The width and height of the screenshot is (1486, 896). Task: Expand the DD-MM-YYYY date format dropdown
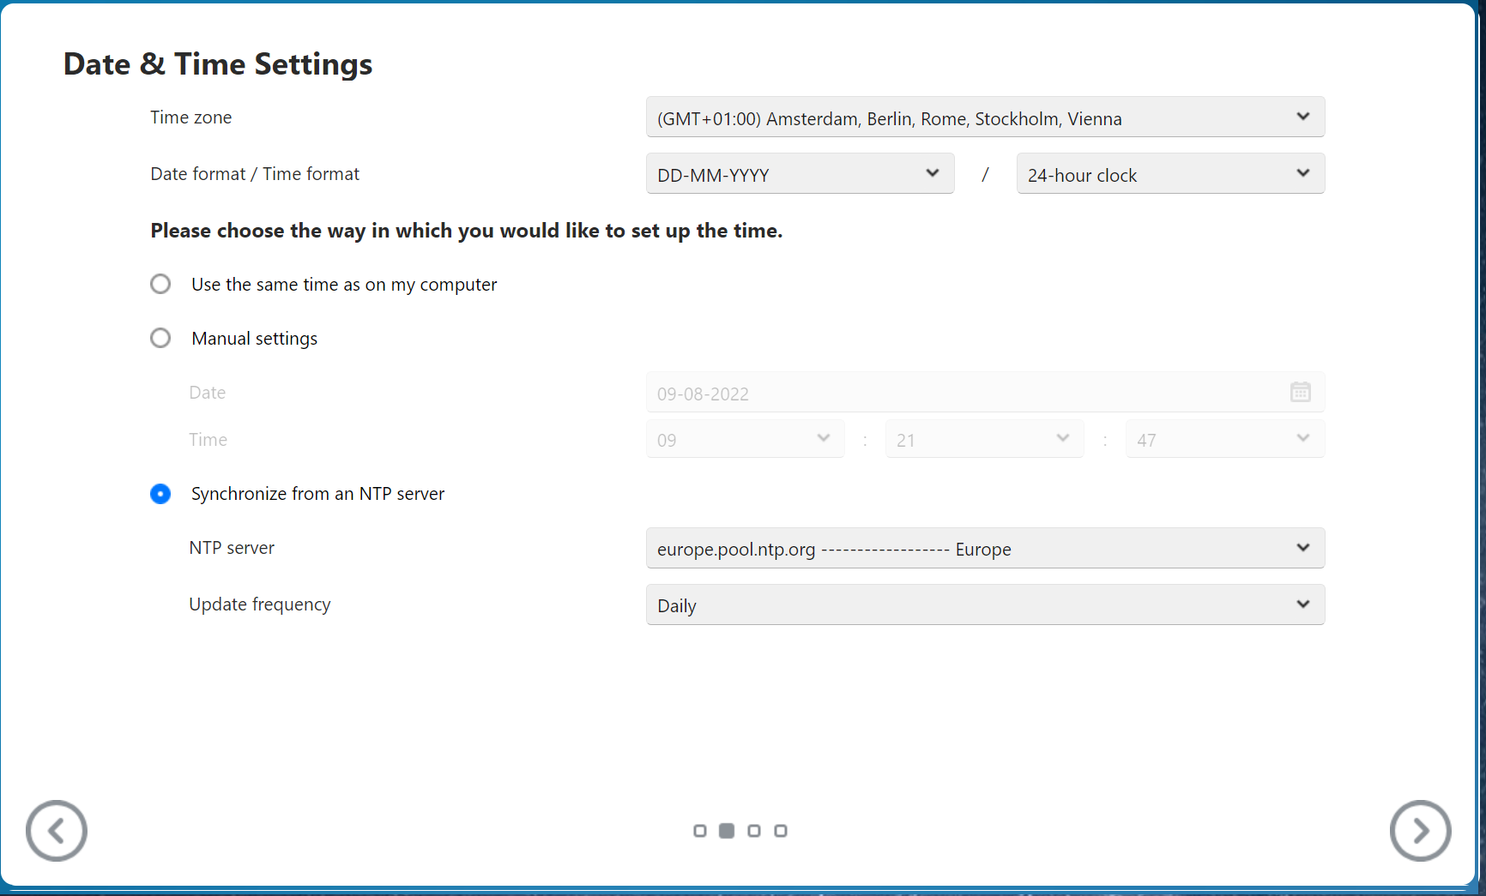tap(800, 174)
